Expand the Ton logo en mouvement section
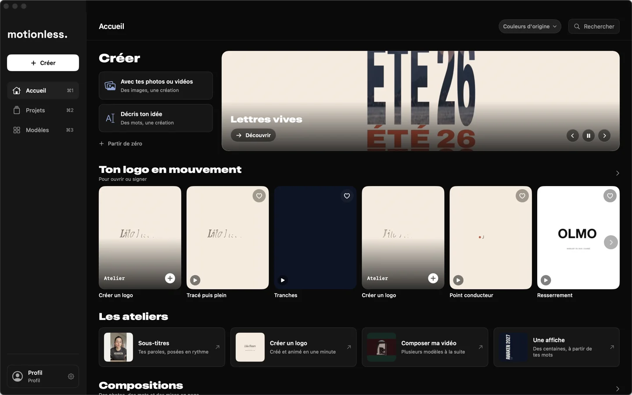The height and width of the screenshot is (395, 632). pyautogui.click(x=618, y=173)
